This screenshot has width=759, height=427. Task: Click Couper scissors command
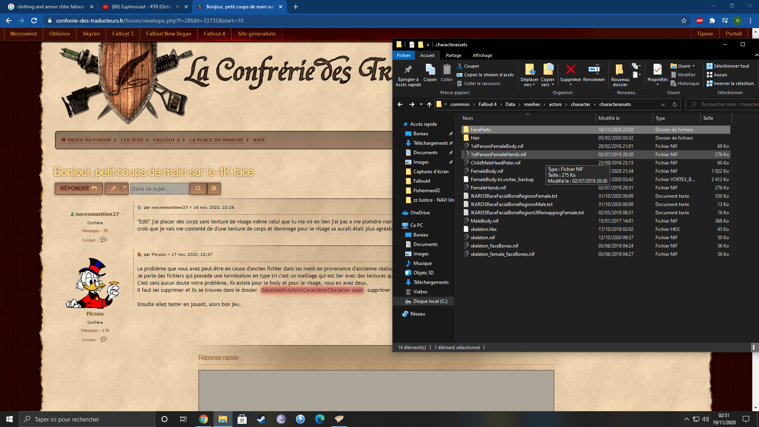468,66
